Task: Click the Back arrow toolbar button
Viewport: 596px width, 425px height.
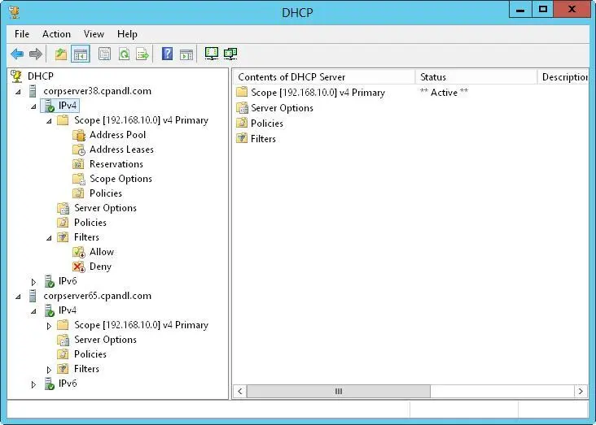Action: [17, 54]
